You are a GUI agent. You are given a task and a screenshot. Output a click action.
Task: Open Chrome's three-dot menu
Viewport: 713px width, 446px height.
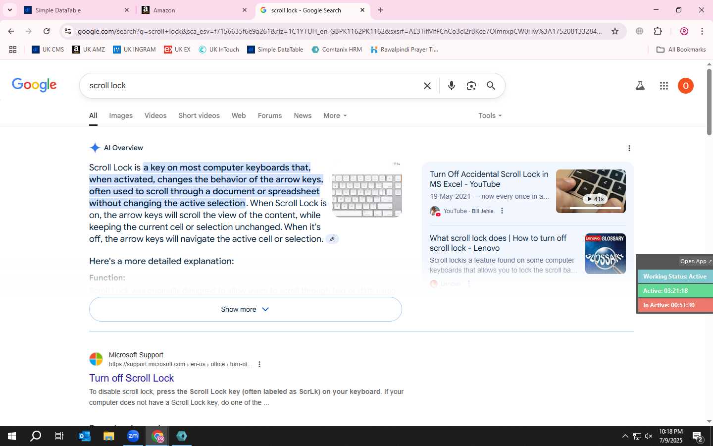click(x=702, y=31)
